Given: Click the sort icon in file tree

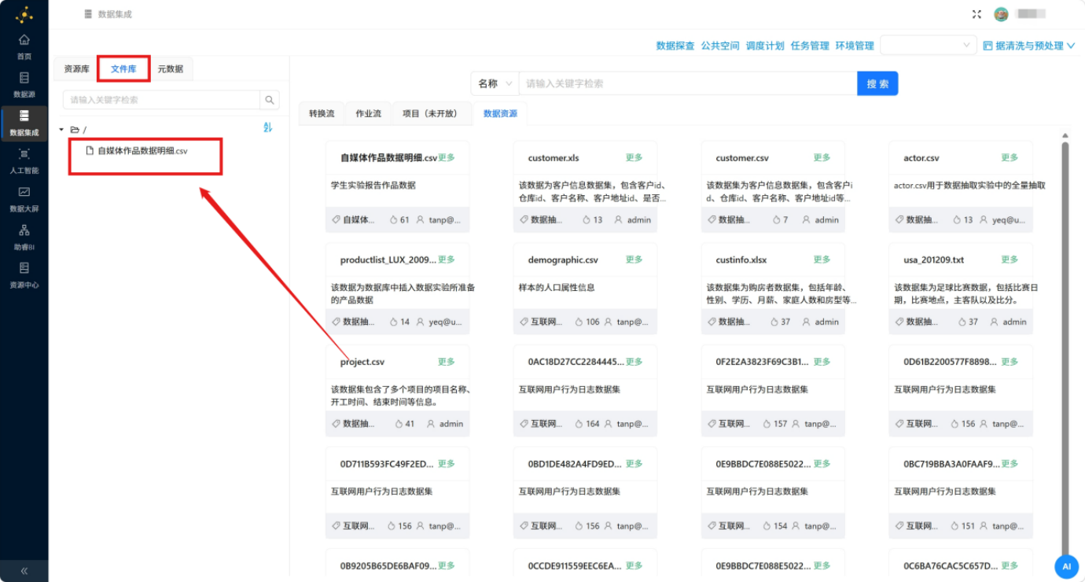Looking at the screenshot, I should point(267,127).
